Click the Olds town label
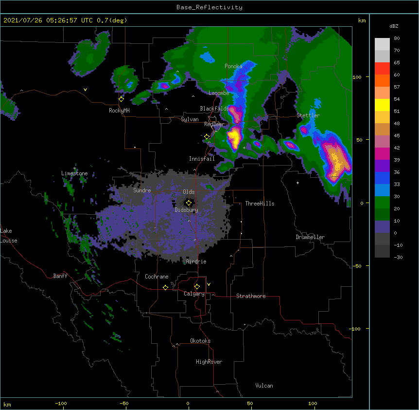This screenshot has height=410, width=419. [x=189, y=192]
